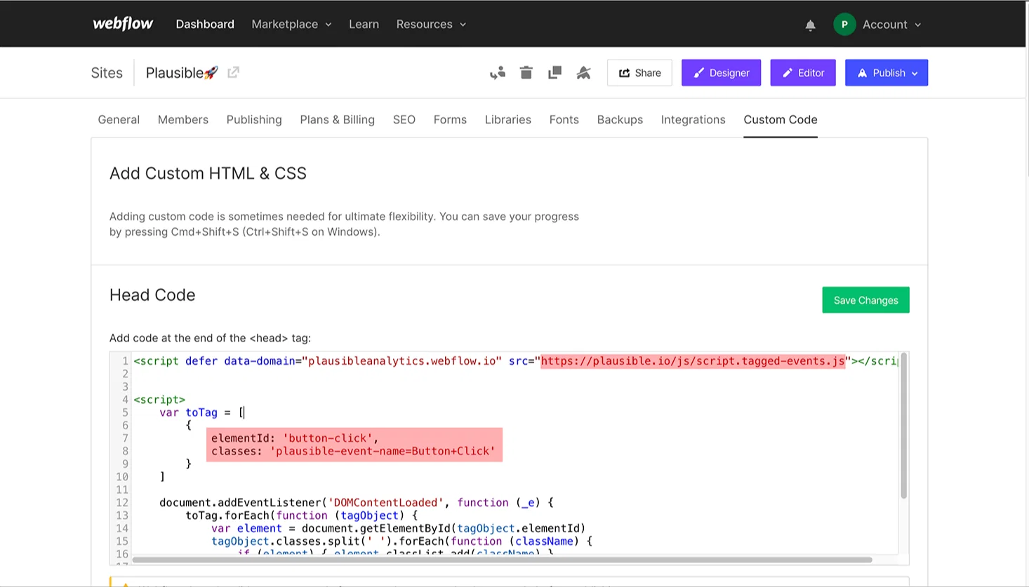
Task: Click the Plausible site name
Action: point(182,73)
